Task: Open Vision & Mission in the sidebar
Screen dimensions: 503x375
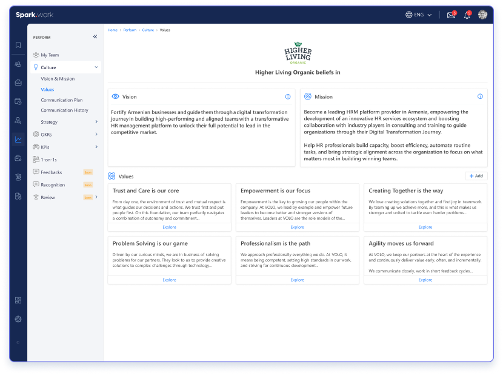Action: (58, 79)
